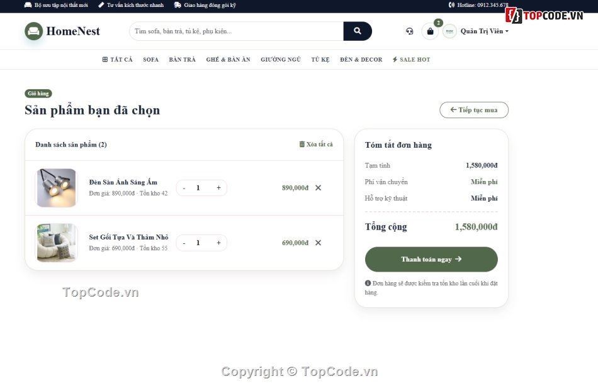The width and height of the screenshot is (598, 391).
Task: Click the Tạm tính 1,580,000đ value
Action: [482, 165]
